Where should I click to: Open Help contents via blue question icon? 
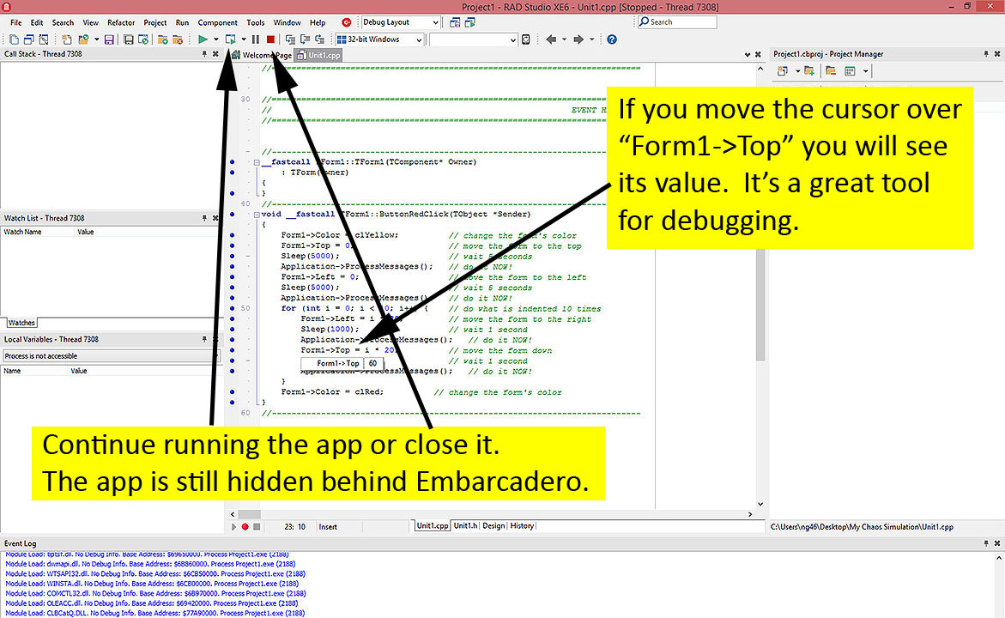[x=612, y=39]
